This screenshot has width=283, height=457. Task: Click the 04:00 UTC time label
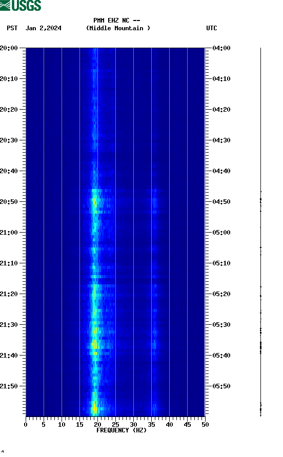[221, 48]
